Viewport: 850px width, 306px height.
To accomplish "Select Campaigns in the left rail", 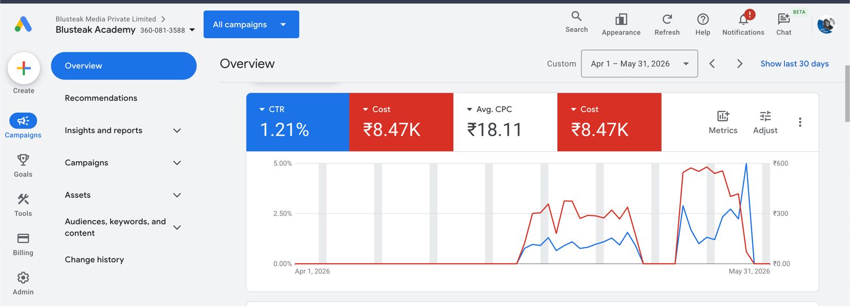I will (x=23, y=126).
